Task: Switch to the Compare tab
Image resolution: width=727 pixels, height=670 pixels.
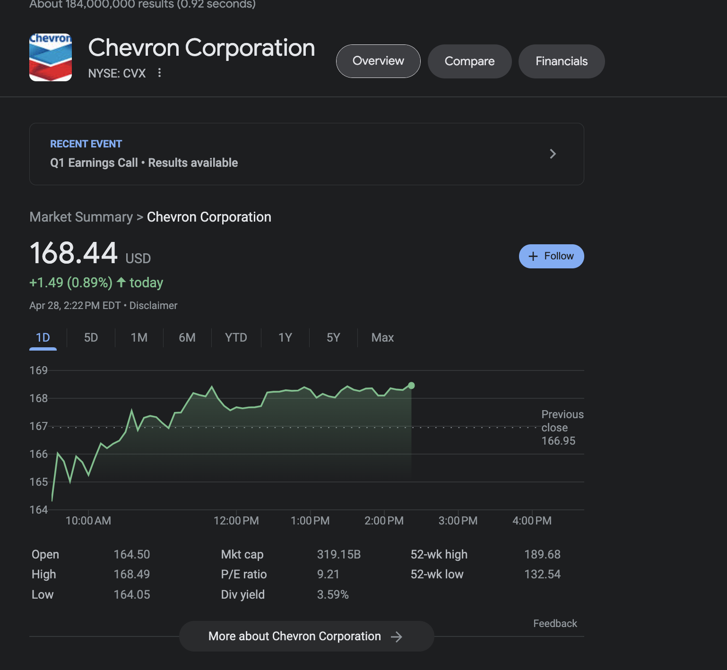Action: pyautogui.click(x=469, y=61)
